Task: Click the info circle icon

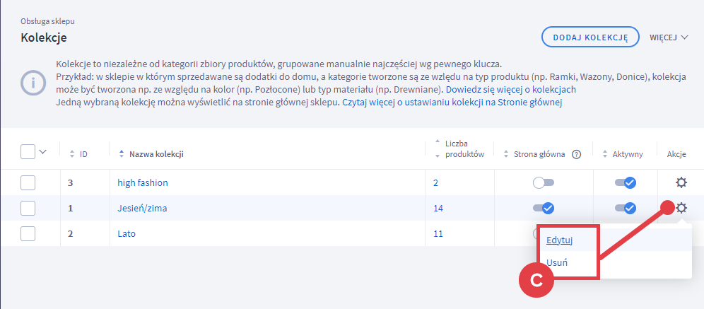Action: pyautogui.click(x=33, y=83)
